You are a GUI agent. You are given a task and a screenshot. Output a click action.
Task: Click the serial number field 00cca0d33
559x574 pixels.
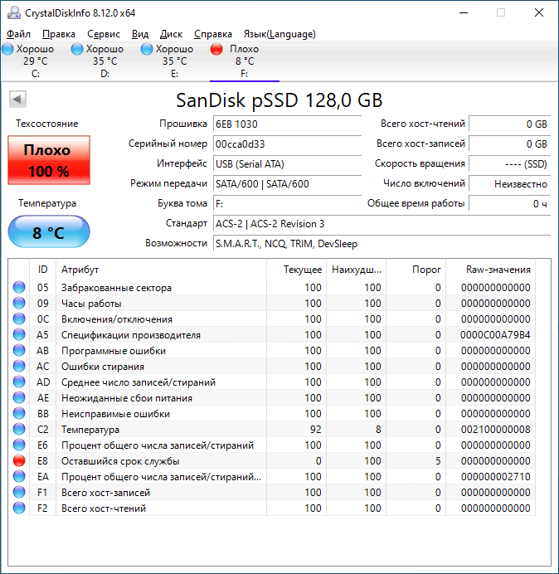click(287, 143)
